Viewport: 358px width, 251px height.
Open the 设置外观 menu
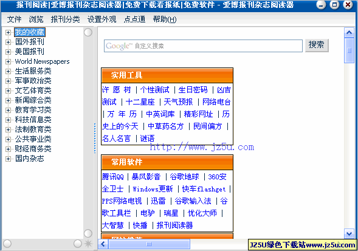[102, 19]
